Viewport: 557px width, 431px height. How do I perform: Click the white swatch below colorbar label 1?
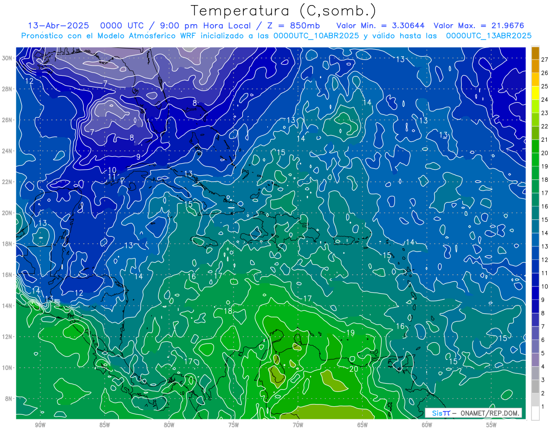point(535,413)
